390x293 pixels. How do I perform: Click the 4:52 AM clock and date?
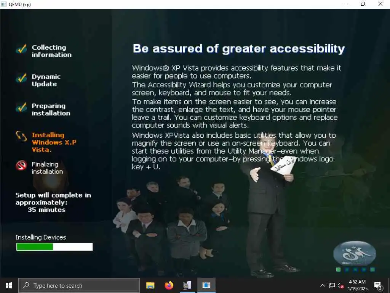coord(357,285)
